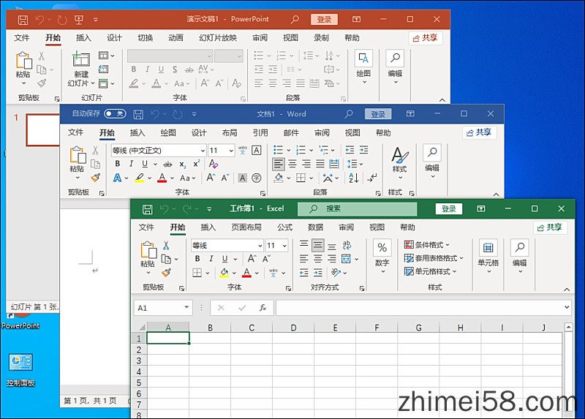The width and height of the screenshot is (585, 419).
Task: Switch to the Formulas tab in Excel
Action: tap(284, 227)
